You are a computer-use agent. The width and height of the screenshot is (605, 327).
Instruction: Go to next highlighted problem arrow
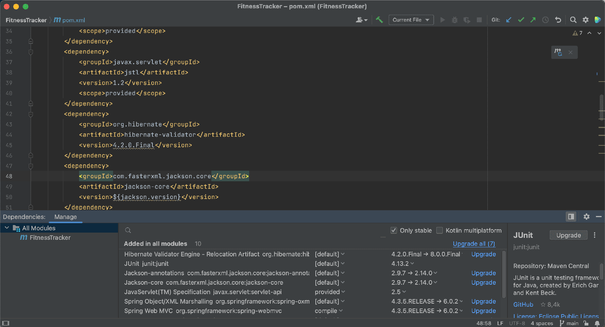point(599,33)
